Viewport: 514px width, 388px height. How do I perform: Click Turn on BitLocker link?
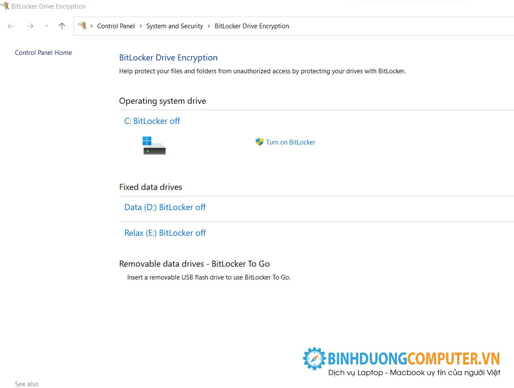point(290,142)
